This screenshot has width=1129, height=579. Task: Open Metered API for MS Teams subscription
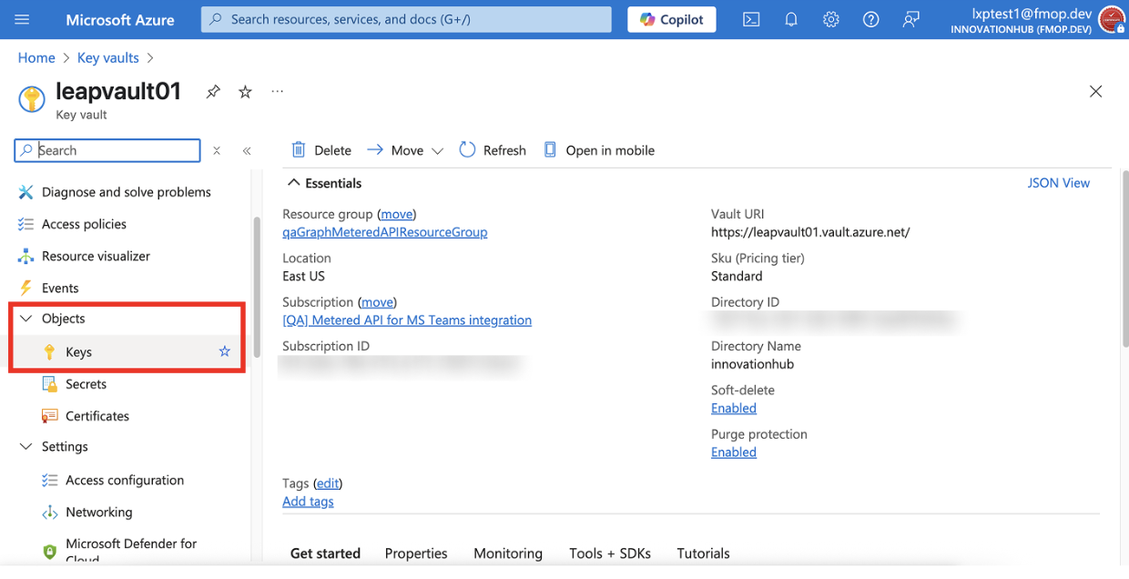pos(407,320)
